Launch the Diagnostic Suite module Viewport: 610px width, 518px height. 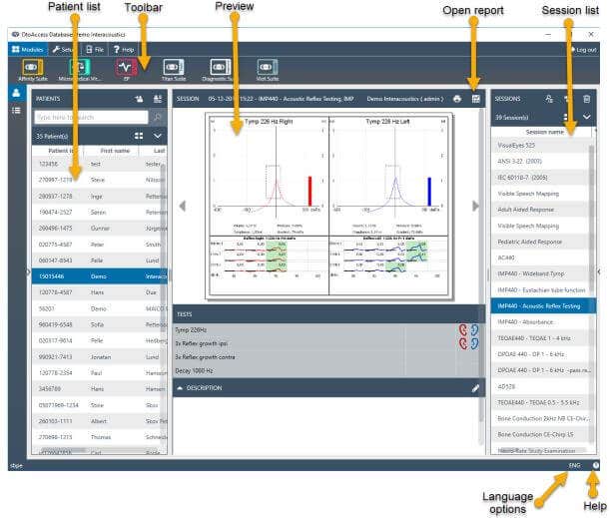[x=220, y=70]
